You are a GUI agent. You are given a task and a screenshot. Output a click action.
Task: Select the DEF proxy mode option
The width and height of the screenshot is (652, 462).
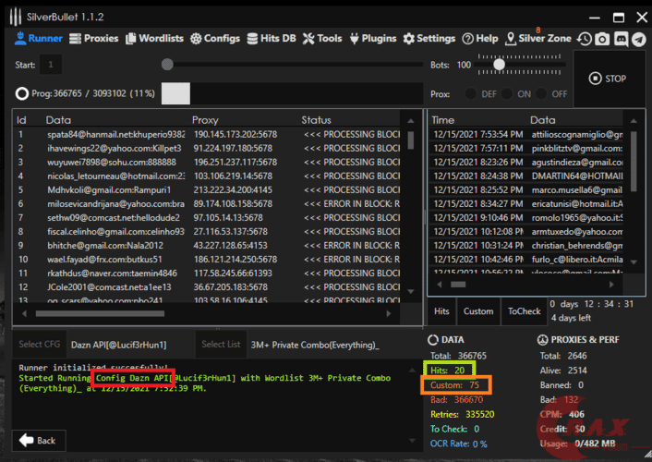click(471, 93)
